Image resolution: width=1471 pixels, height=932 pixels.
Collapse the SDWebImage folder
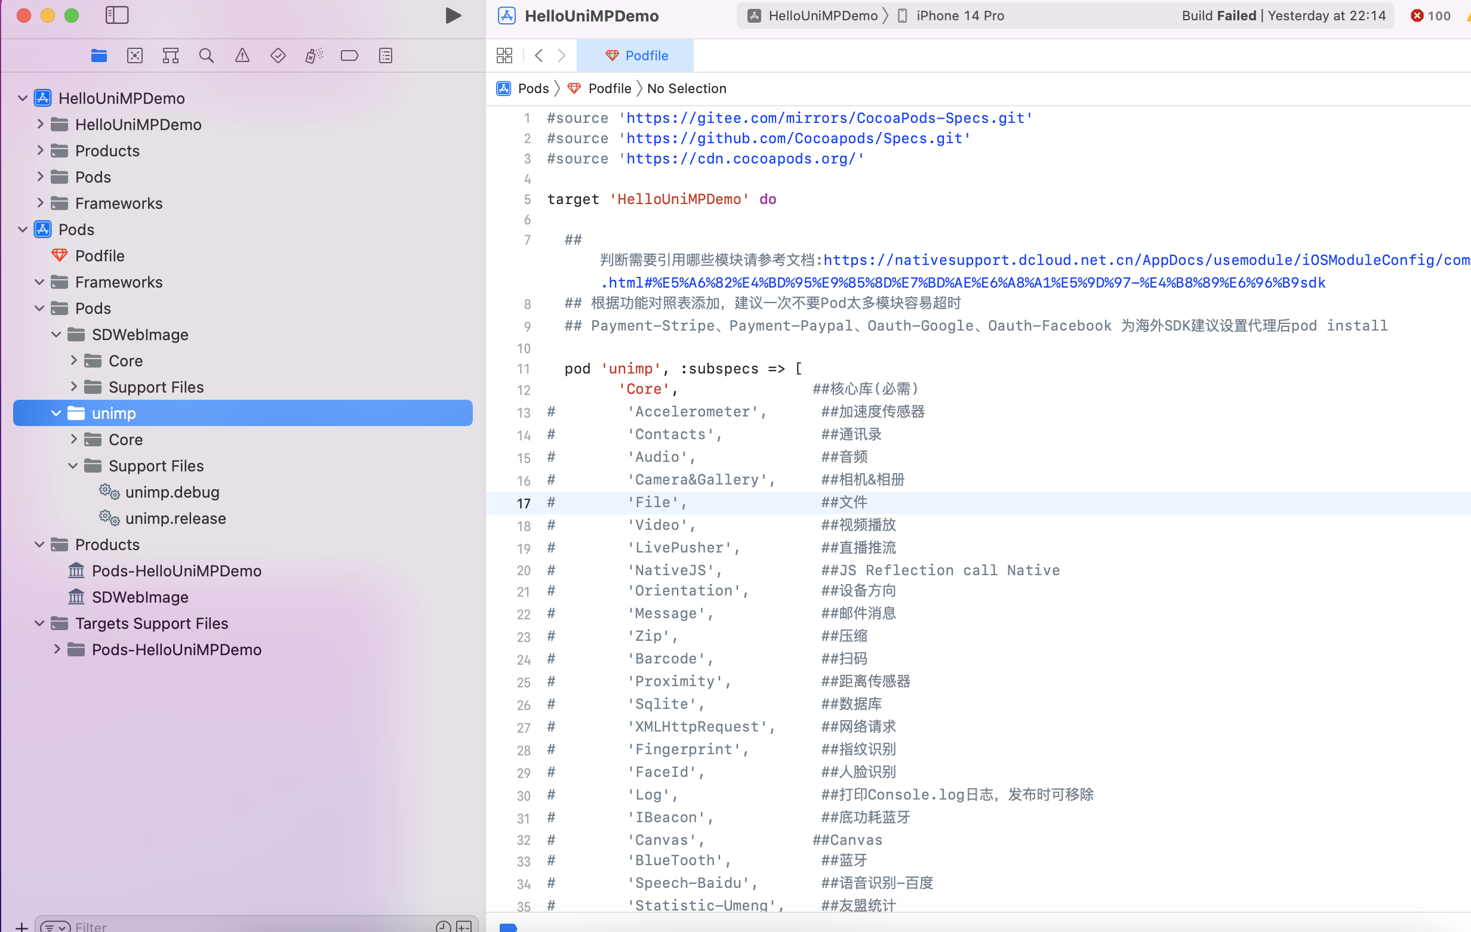click(x=56, y=334)
